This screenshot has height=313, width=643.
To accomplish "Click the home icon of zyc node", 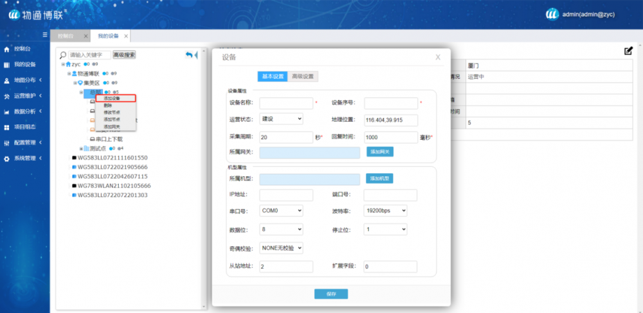I will click(68, 64).
